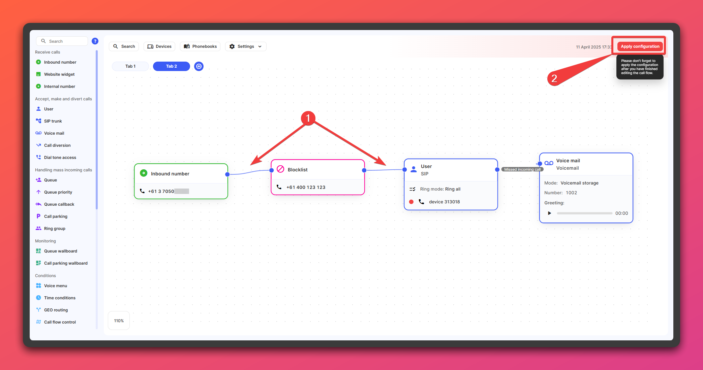Click device 313018 in the User node
This screenshot has width=703, height=370.
[444, 202]
